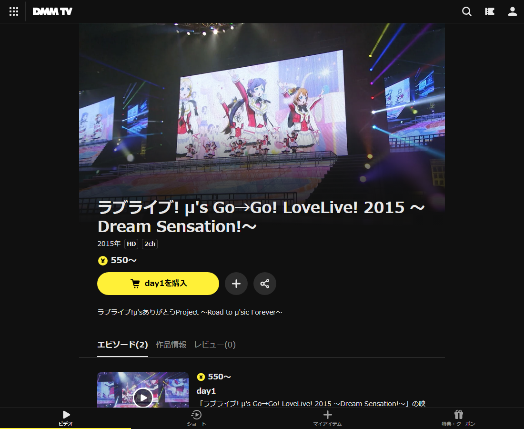
Task: Open マイアイテム in bottom navigation
Action: 328,418
